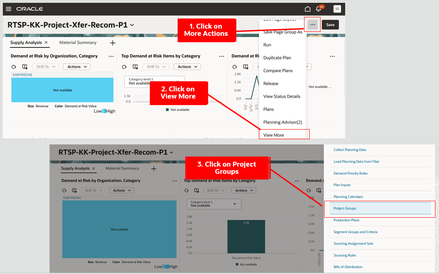The image size is (439, 274).
Task: Select Duplicate Plan from the actions menu
Action: pos(277,58)
